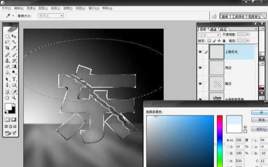Click the 自定(C) custom colors button
This screenshot has width=268, height=167.
tap(260, 129)
